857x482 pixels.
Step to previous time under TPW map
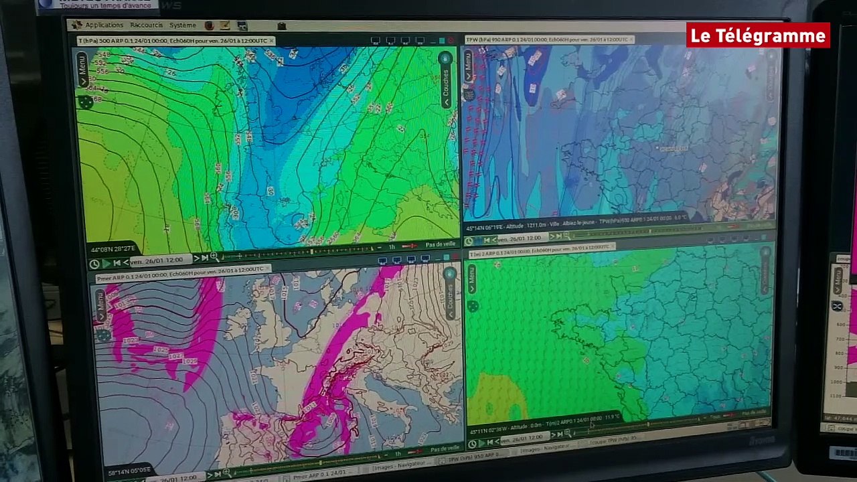495,240
